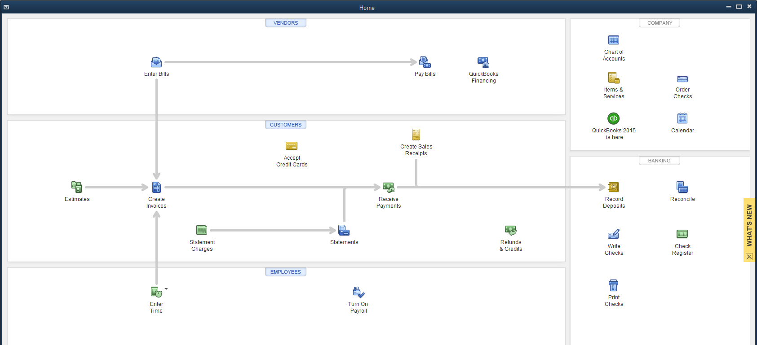
Task: Click the VENDORS section button
Action: [286, 23]
